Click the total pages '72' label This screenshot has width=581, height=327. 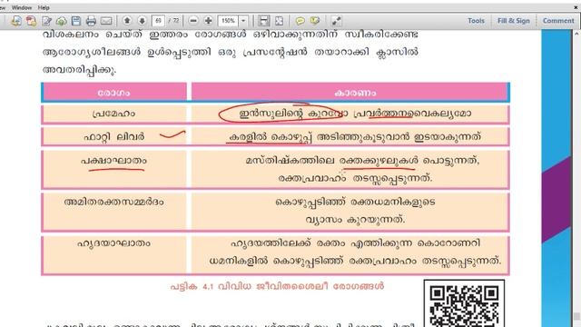coord(175,21)
